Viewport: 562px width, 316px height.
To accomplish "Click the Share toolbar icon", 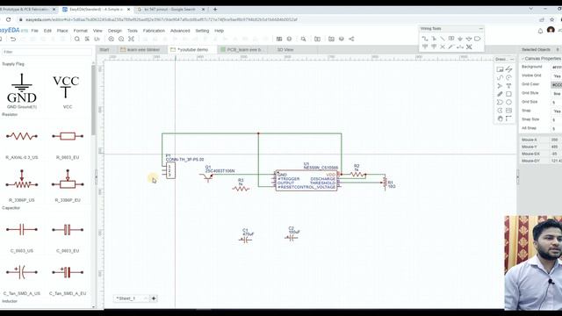I will (x=351, y=39).
